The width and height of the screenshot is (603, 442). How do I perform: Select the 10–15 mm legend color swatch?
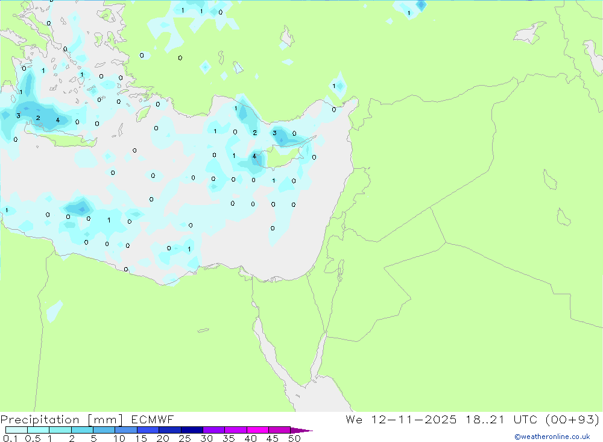pyautogui.click(x=126, y=430)
